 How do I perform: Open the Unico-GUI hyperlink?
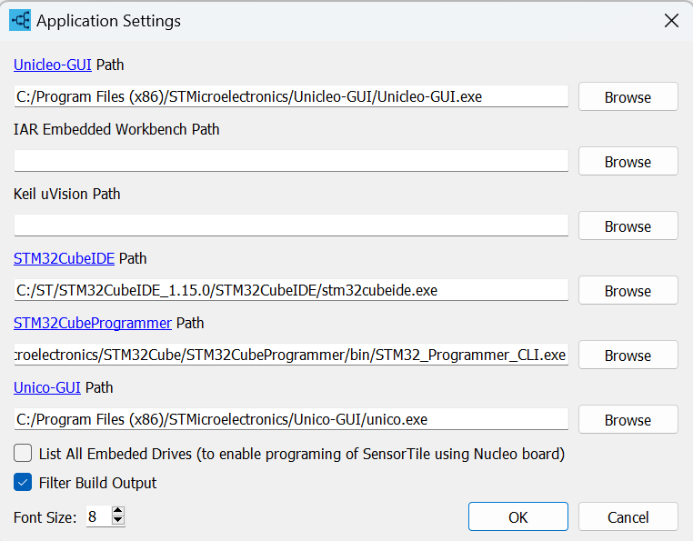point(47,387)
